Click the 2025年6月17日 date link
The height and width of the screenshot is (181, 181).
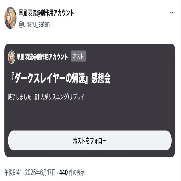(x=40, y=172)
